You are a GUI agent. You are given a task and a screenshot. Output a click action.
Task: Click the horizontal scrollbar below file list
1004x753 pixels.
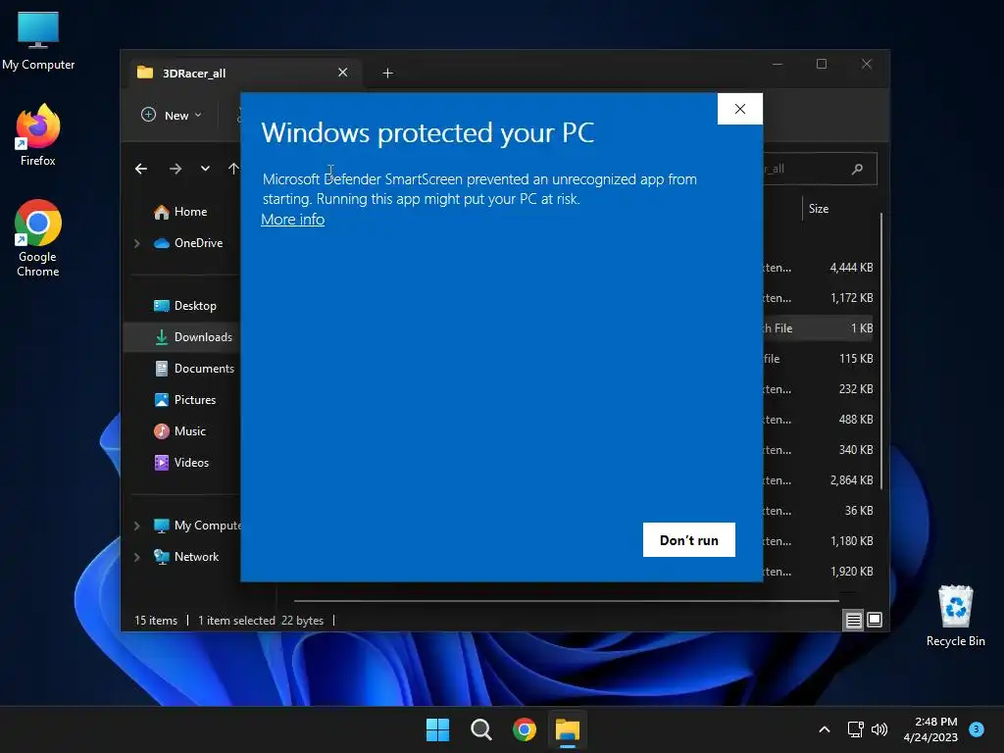click(566, 601)
